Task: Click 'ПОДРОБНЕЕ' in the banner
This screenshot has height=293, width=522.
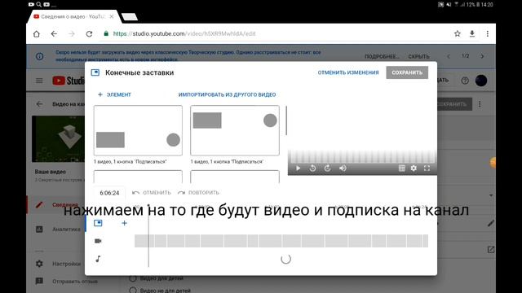Action: click(382, 56)
